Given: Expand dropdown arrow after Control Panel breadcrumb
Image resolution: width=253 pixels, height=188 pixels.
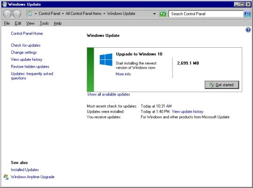Looking at the screenshot, I should coord(63,14).
